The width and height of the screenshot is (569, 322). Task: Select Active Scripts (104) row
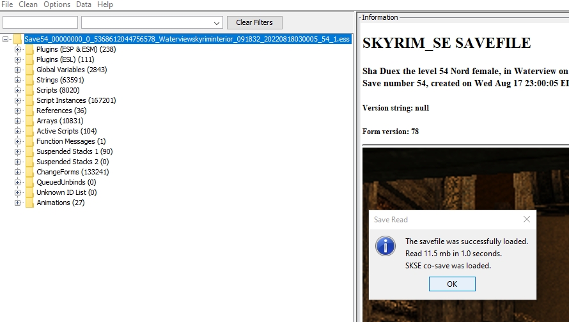coord(66,131)
